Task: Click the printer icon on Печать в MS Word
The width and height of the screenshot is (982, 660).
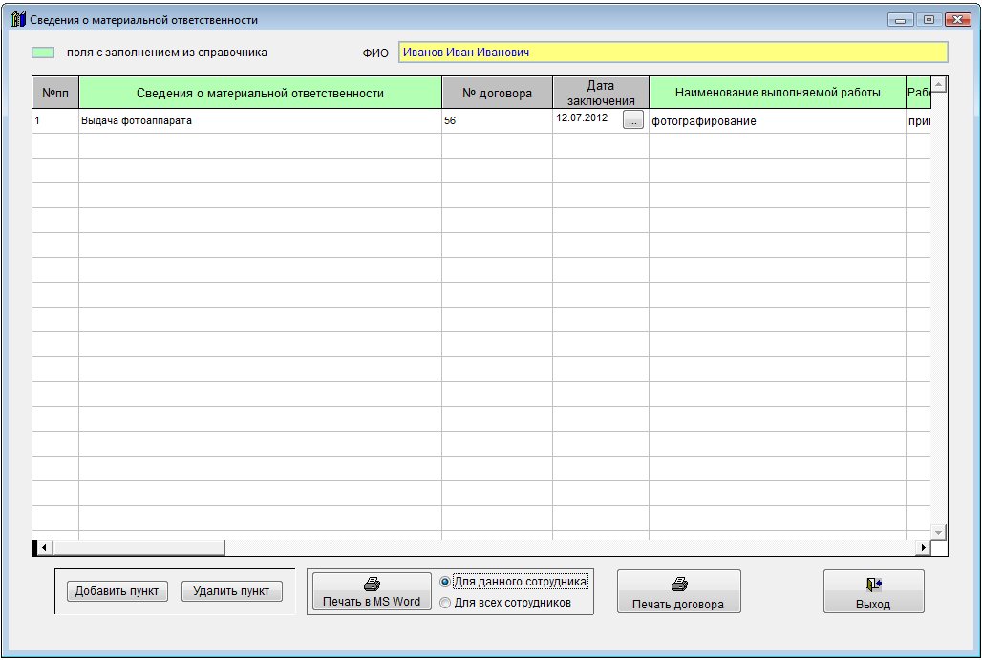Action: point(372,585)
